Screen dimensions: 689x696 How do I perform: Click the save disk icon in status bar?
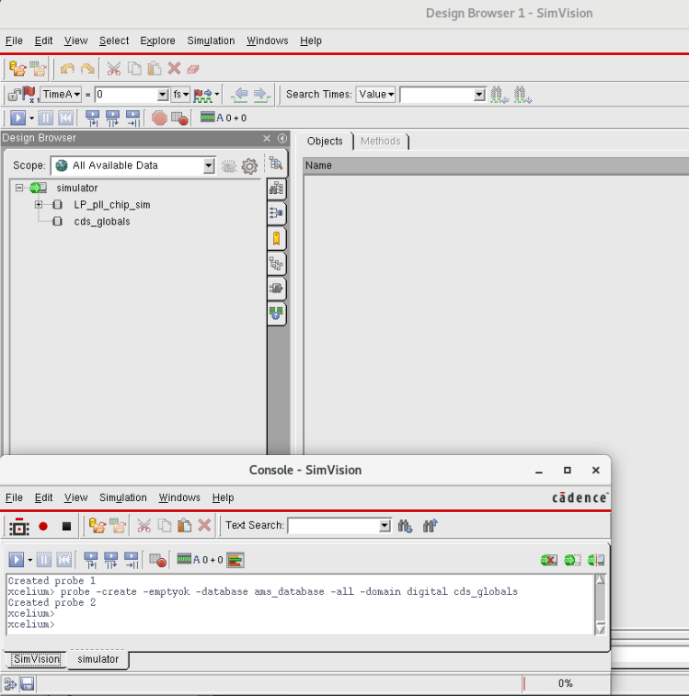tap(27, 683)
